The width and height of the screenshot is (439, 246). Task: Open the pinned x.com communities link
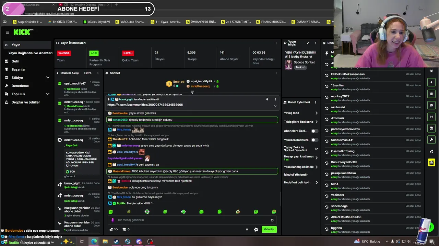[x=145, y=105]
